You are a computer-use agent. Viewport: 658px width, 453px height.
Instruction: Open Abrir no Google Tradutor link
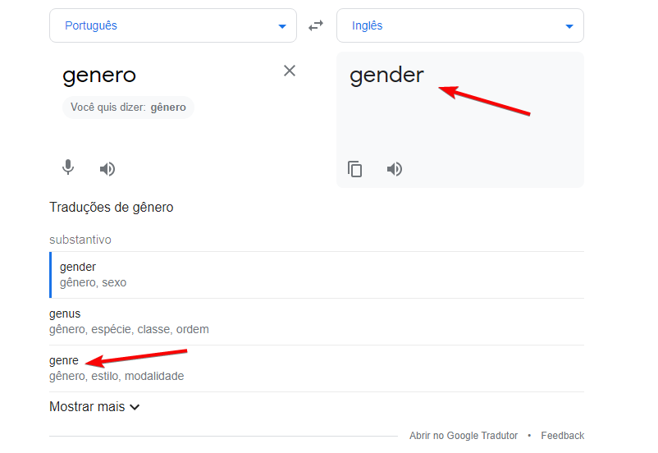click(464, 436)
